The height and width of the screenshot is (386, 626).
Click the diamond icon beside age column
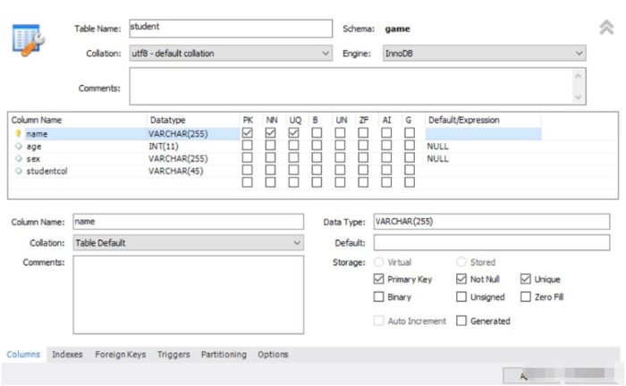click(x=18, y=147)
